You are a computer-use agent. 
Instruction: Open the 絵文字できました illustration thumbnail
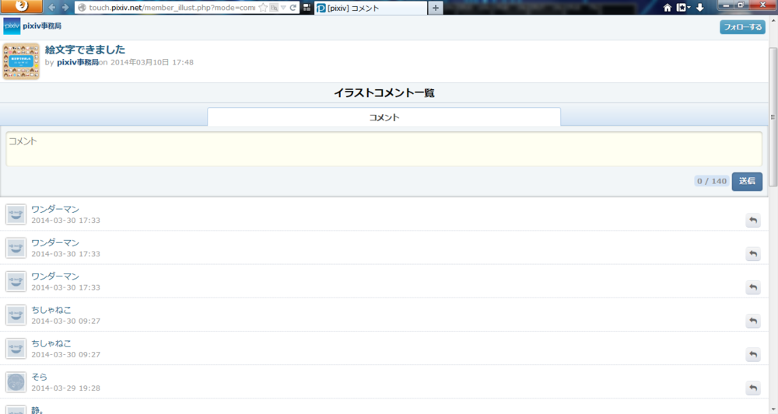(21, 61)
